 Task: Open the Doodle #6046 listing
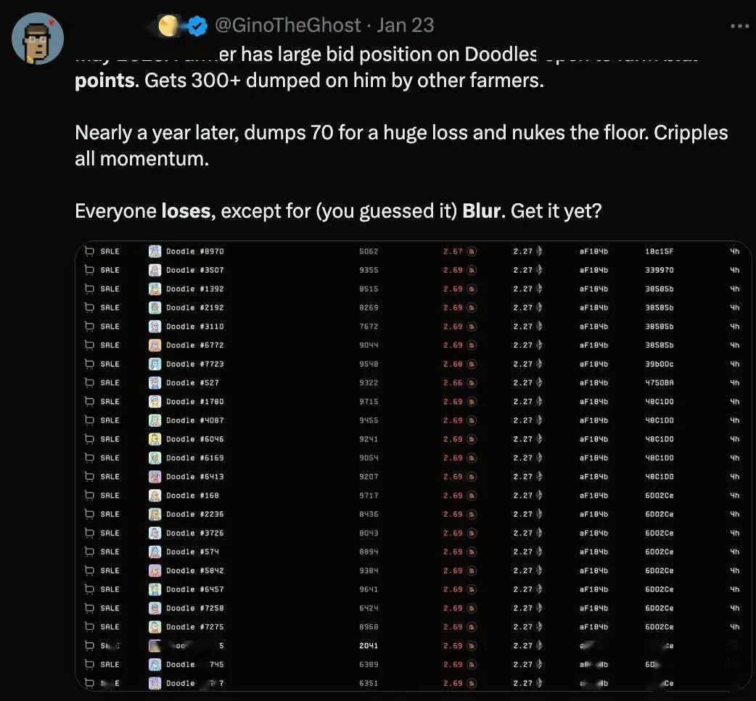pos(194,439)
